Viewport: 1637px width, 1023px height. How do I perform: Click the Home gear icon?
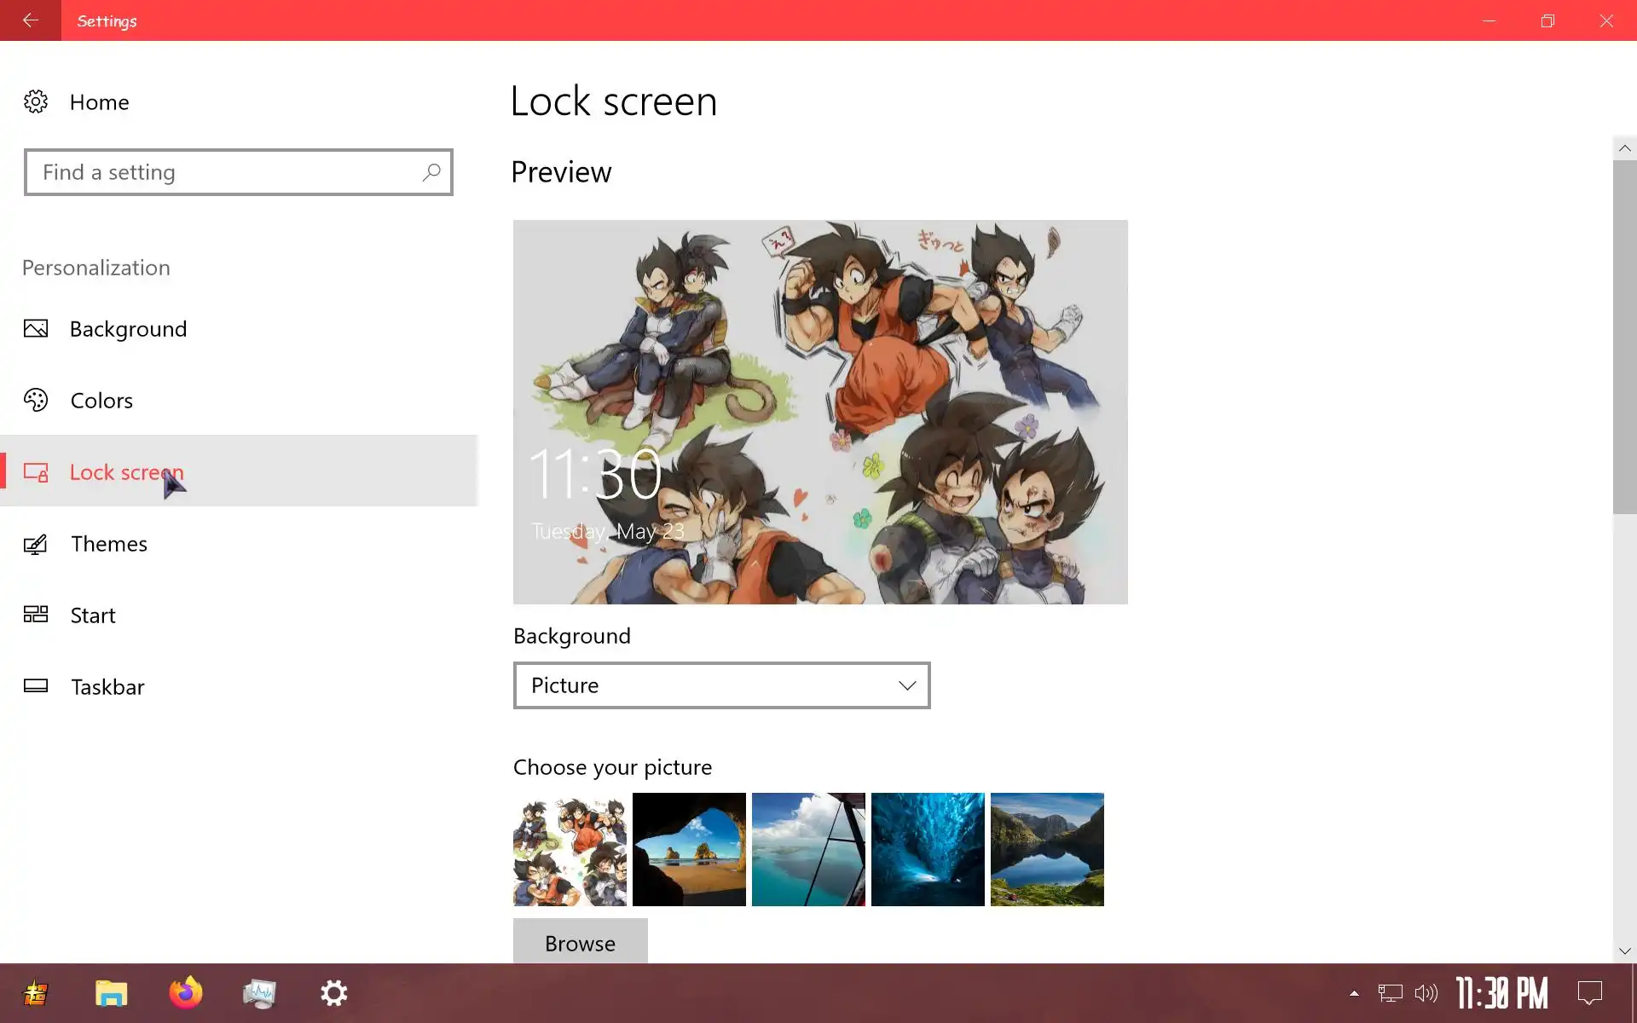[35, 102]
